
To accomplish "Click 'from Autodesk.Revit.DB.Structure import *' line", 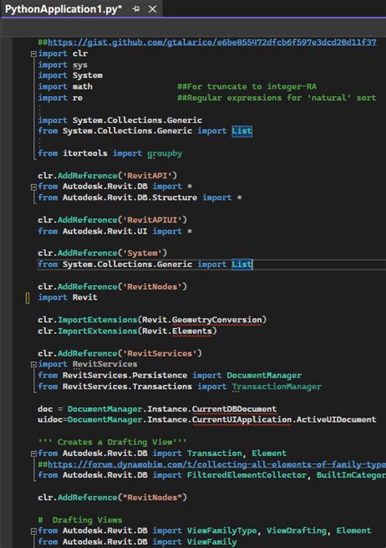I will 140,198.
